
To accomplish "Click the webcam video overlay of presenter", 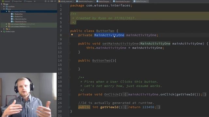I will [x=28, y=95].
